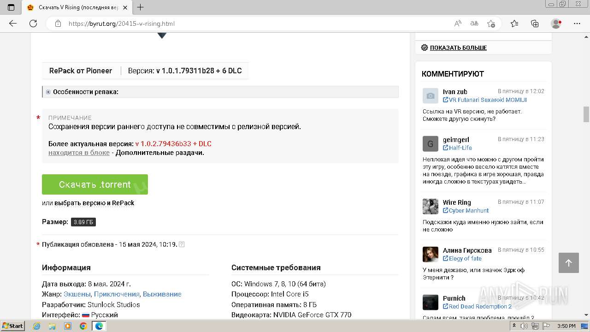Image resolution: width=590 pixels, height=332 pixels.
Task: Open a new browser tab
Action: [141, 7]
